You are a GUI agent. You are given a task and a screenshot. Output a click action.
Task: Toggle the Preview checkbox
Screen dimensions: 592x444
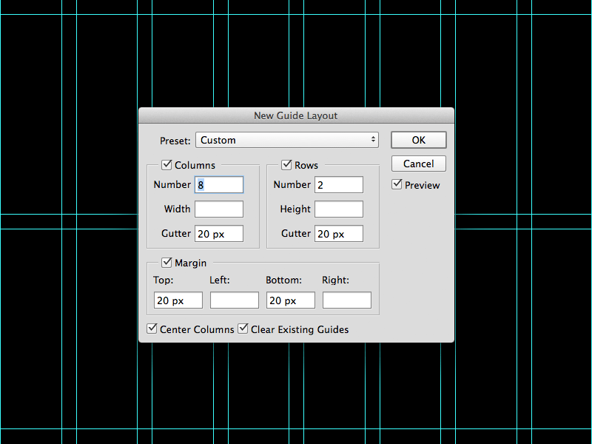click(x=397, y=184)
